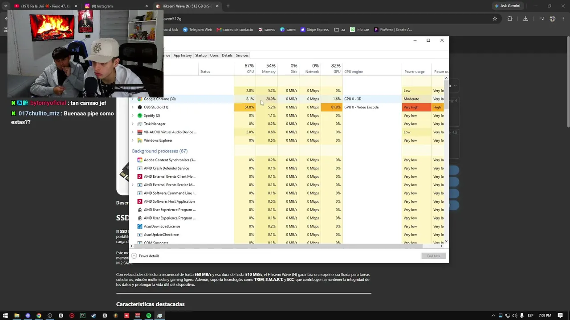Open Chrome downloads icon
Image resolution: width=570 pixels, height=320 pixels.
[525, 19]
